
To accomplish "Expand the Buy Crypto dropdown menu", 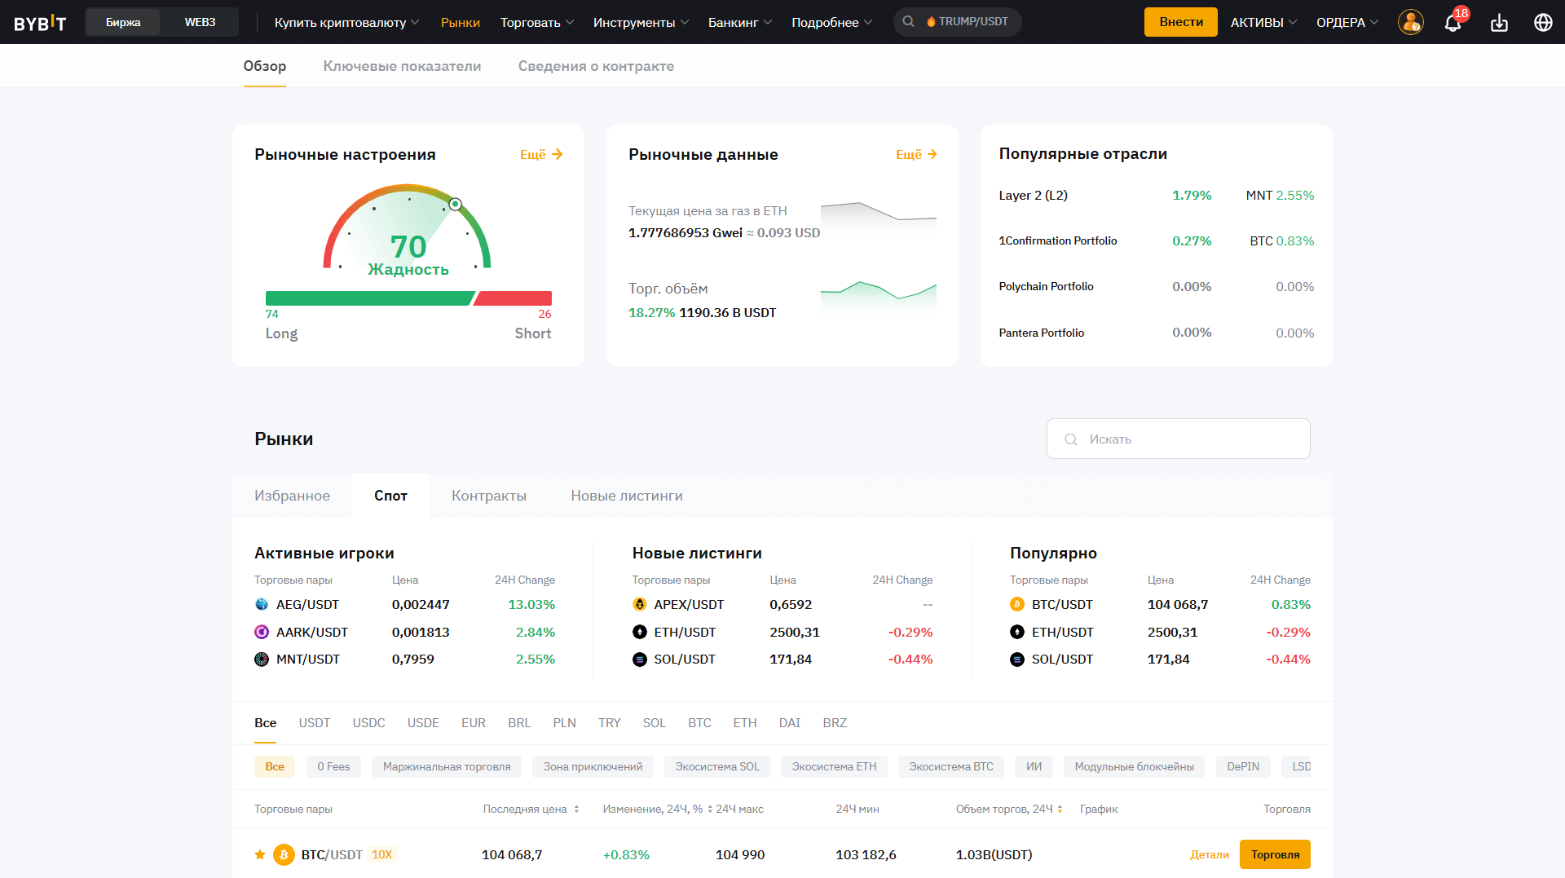I will pyautogui.click(x=346, y=22).
